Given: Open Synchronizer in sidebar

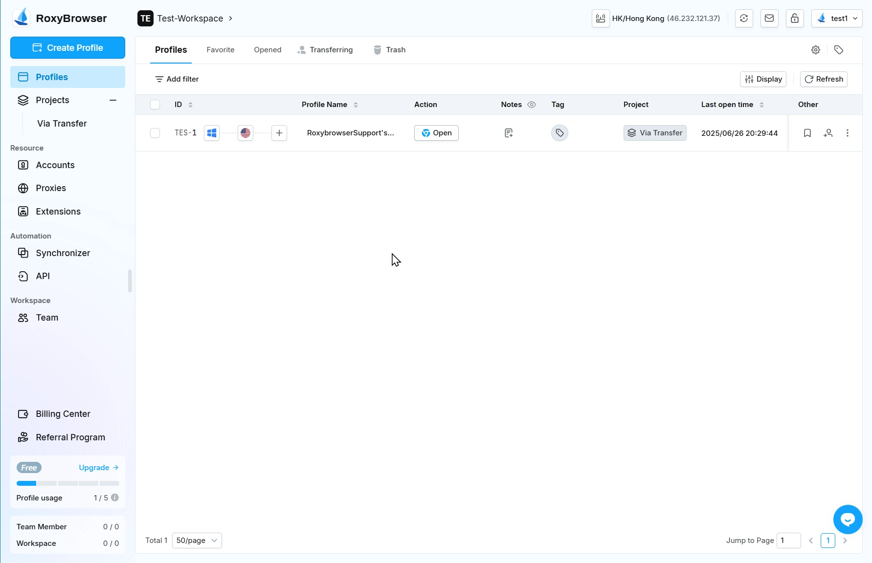Looking at the screenshot, I should tap(67, 253).
